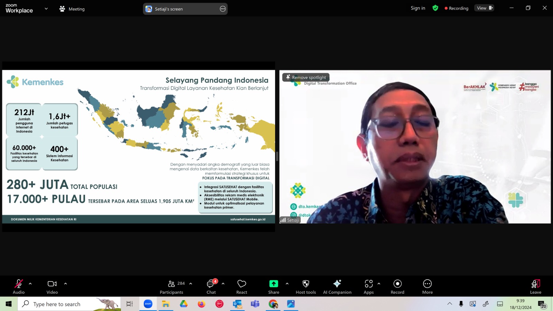Open Zoom Workplace dropdown chevron
Screen dimensions: 553x311
coord(46,9)
